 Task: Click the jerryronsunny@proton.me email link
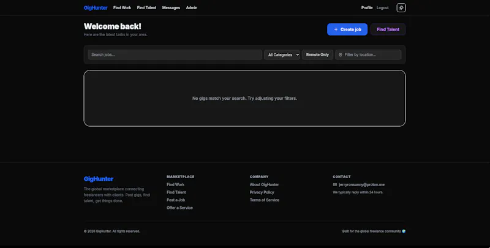pos(362,184)
